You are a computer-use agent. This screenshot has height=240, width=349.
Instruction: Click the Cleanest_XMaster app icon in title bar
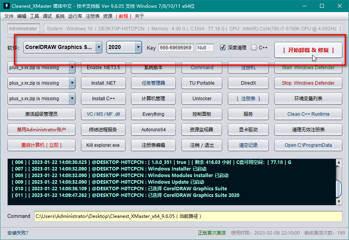(7, 6)
